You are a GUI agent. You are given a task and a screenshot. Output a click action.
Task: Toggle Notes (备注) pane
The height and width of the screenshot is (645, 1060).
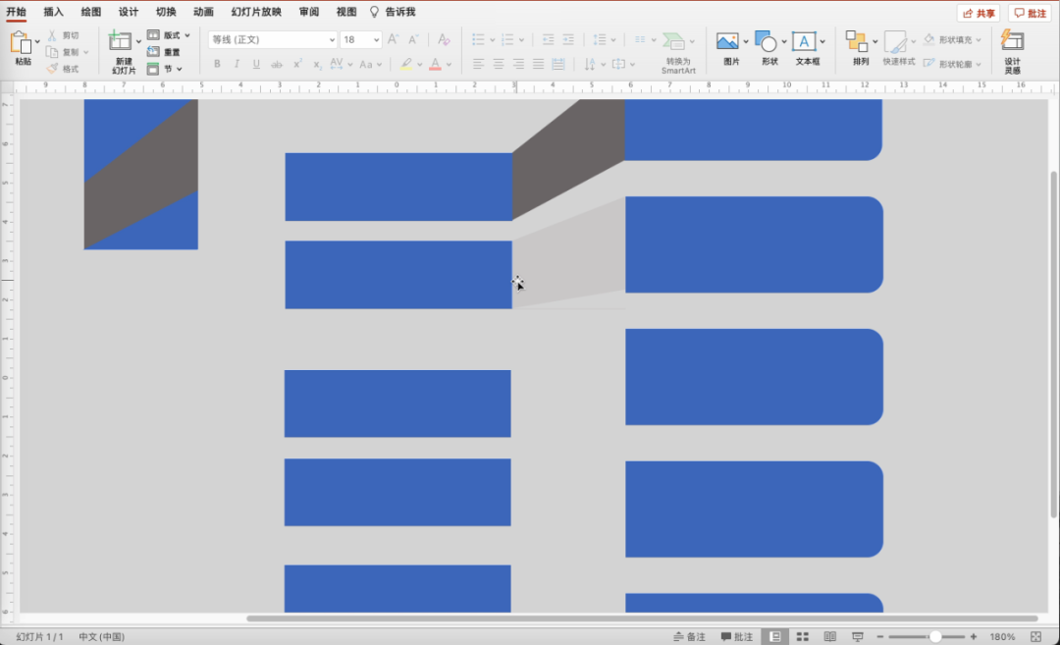(689, 636)
